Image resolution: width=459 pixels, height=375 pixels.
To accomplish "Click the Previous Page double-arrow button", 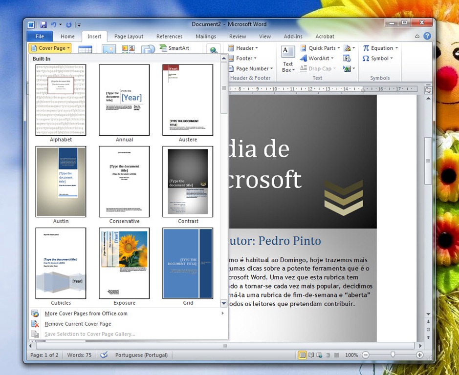I will click(x=428, y=321).
